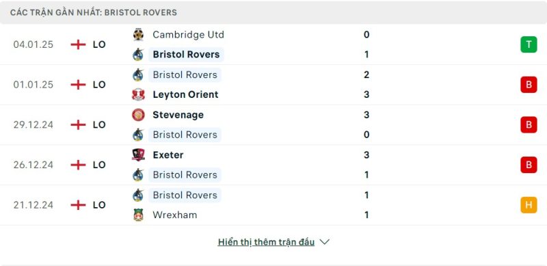The width and height of the screenshot is (547, 266).
Task: Open the Exeter 3-1 score
Action: (x=366, y=165)
